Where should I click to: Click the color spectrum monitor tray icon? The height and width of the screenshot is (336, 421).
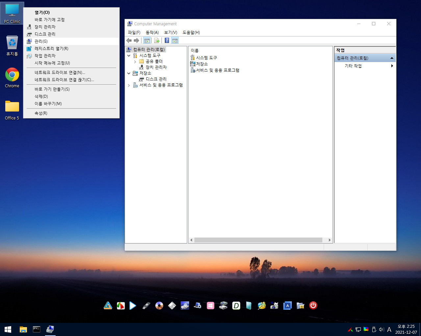[366, 329]
